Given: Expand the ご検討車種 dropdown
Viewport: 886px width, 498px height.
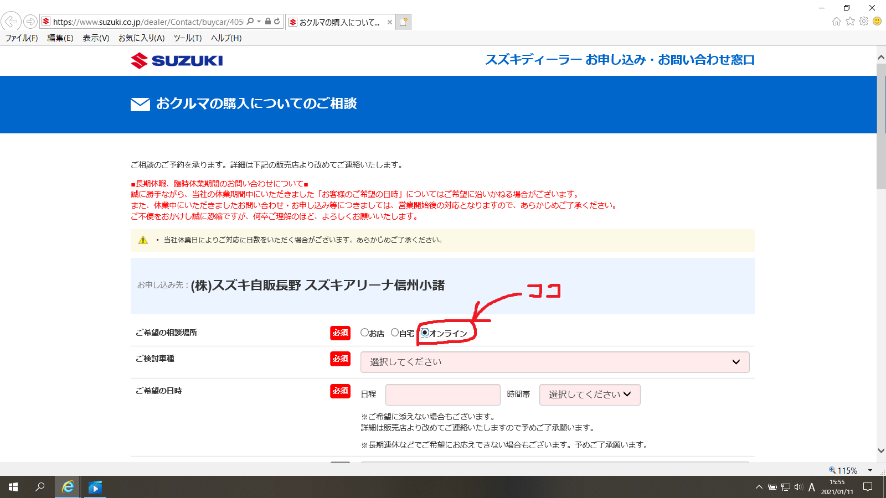Looking at the screenshot, I should coord(555,362).
